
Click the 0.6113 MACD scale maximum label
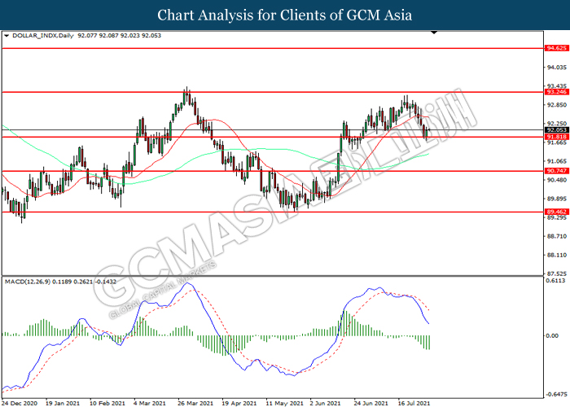click(x=556, y=282)
